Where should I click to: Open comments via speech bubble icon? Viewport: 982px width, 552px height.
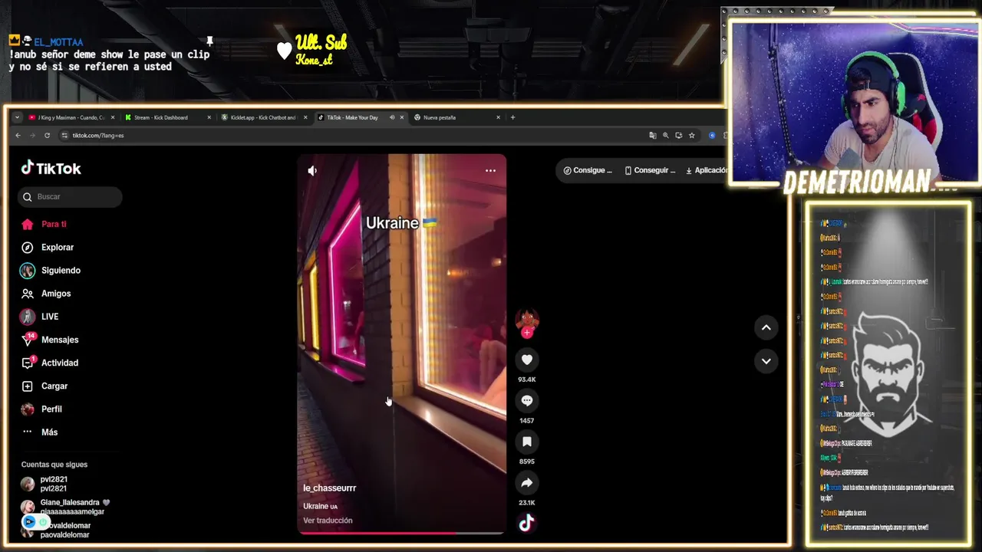coord(527,400)
